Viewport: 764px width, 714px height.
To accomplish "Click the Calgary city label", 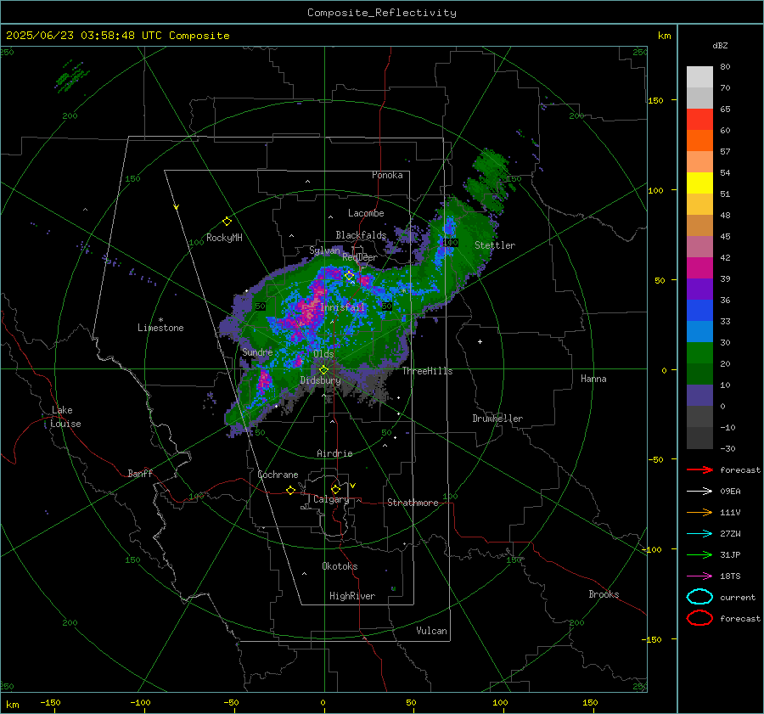I will point(331,499).
